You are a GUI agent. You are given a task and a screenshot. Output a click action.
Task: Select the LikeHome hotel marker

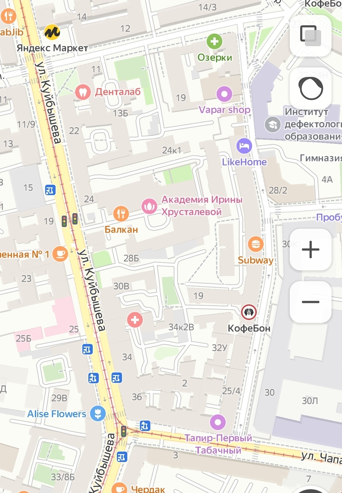click(x=244, y=146)
